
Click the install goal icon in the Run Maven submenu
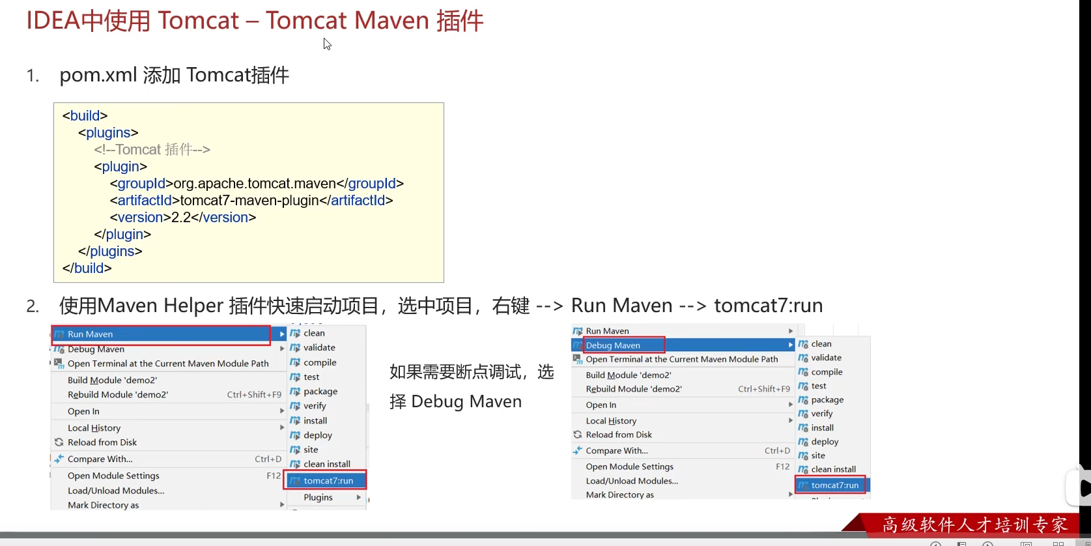tap(295, 421)
